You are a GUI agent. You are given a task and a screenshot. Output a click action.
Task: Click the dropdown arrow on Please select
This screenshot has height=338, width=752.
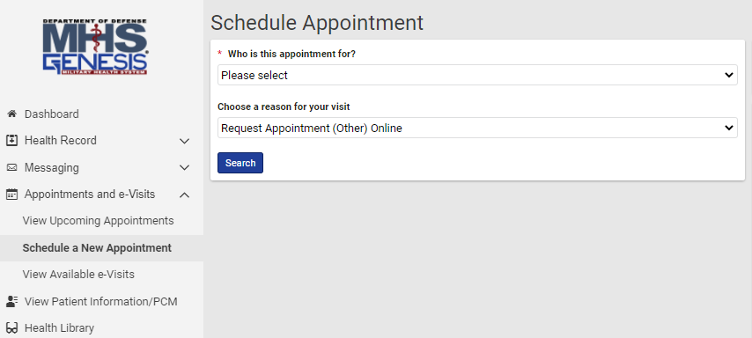click(728, 76)
